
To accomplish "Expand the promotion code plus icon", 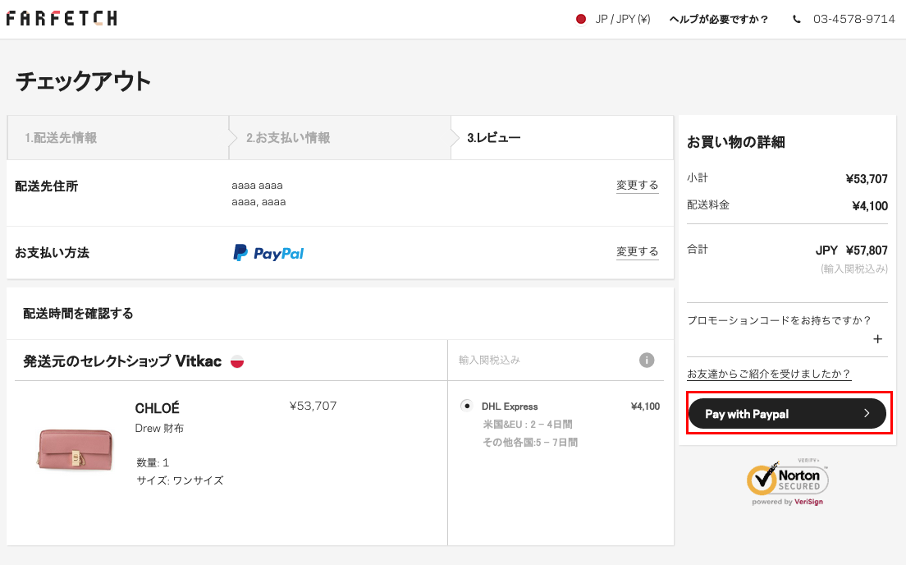I will (x=878, y=339).
